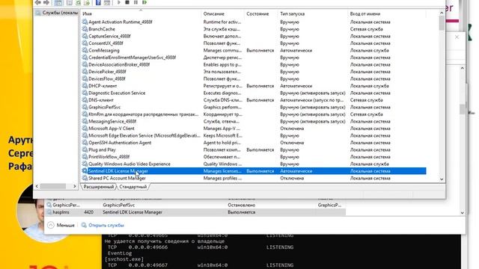Screen dimensions: 479x269
Task: Pause the selected service (pause icon)
Action: pos(136,2)
